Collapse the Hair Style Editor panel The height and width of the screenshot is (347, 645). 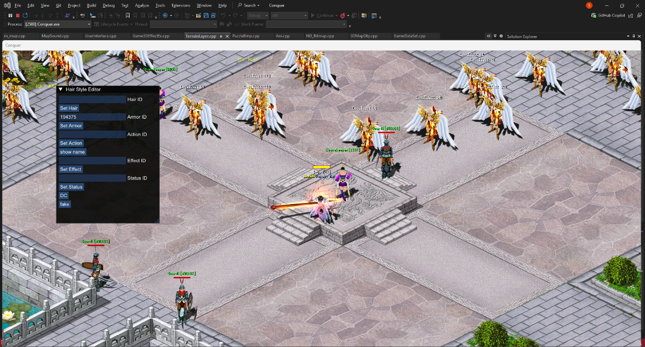(61, 90)
